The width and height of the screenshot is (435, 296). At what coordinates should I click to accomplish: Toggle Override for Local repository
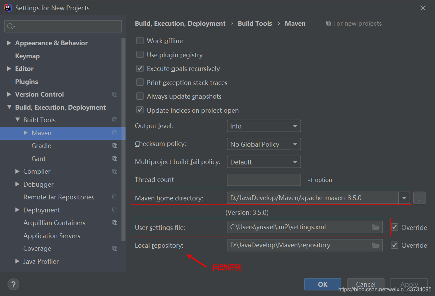tap(395, 245)
